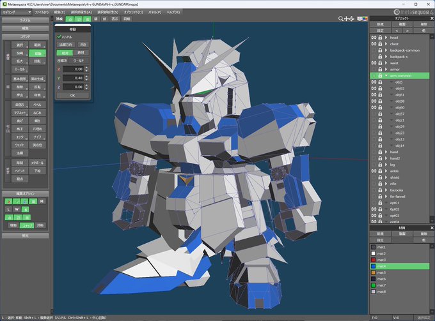Select the 回転 (rotate) command button
Viewport: 435px width, 321px height.
click(x=38, y=61)
